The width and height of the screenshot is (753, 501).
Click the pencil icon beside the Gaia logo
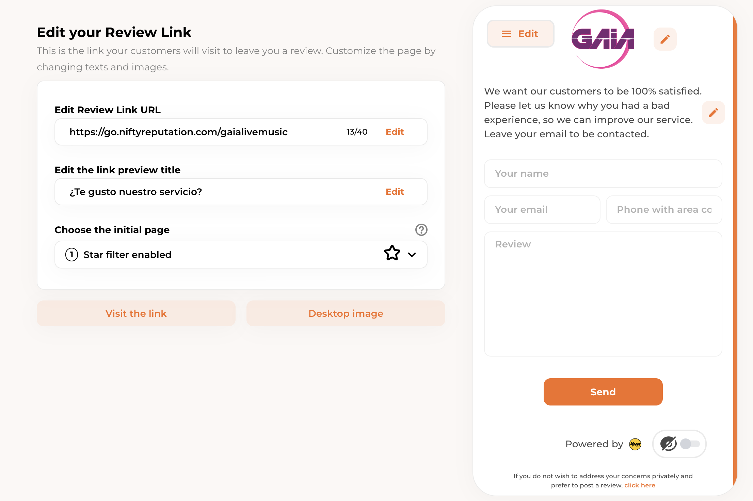pos(665,39)
